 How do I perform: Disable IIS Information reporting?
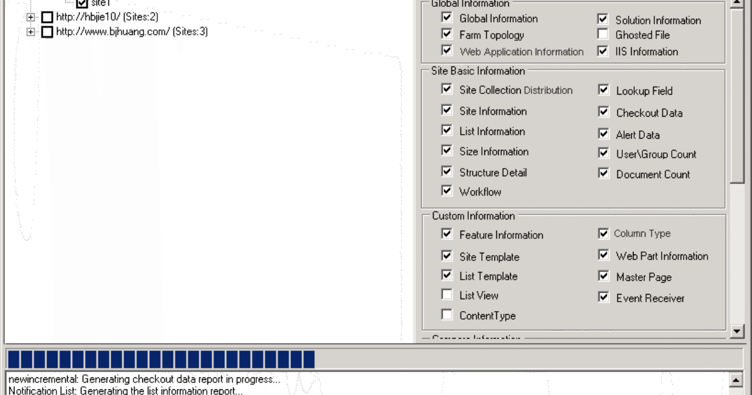point(602,50)
